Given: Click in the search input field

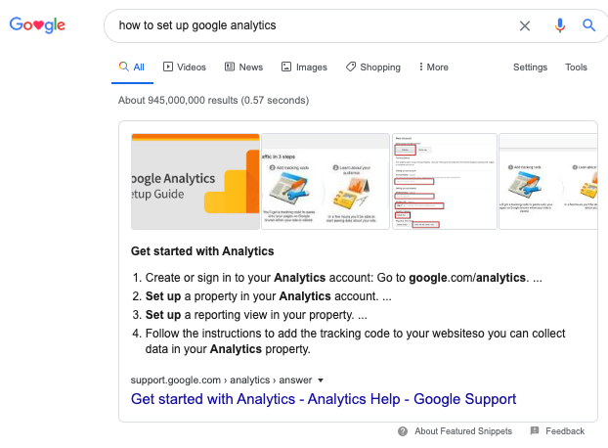Looking at the screenshot, I should [x=313, y=25].
